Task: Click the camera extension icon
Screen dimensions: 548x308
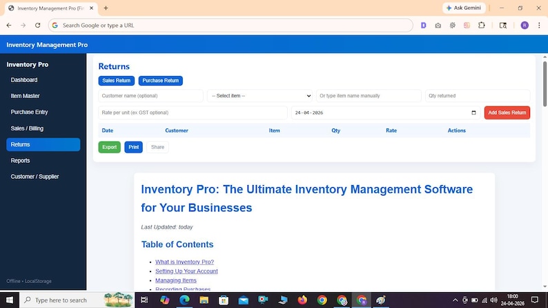Action: [x=438, y=25]
